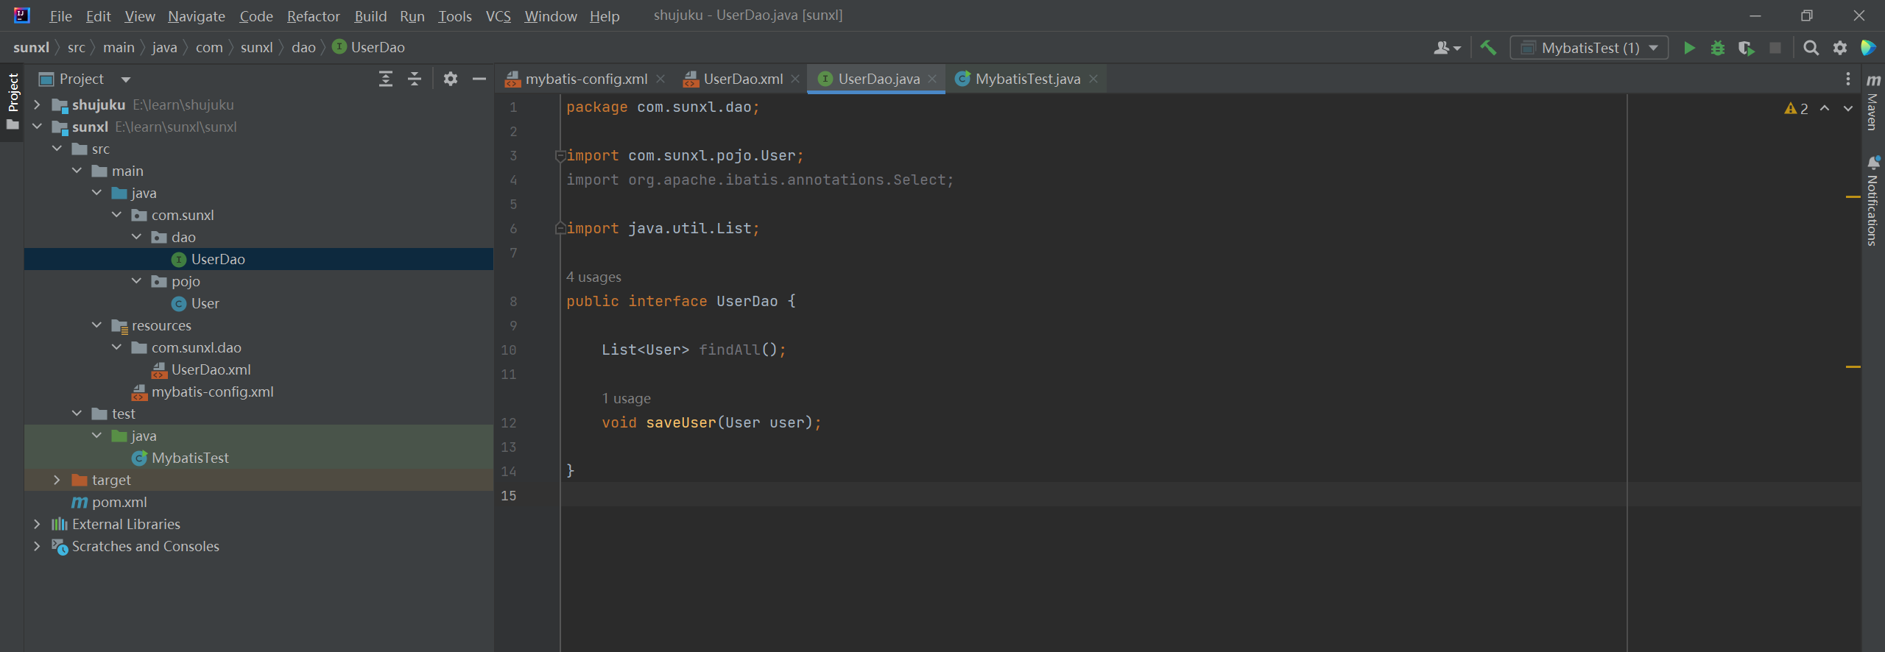Open the Maven tool window

[x=1873, y=103]
